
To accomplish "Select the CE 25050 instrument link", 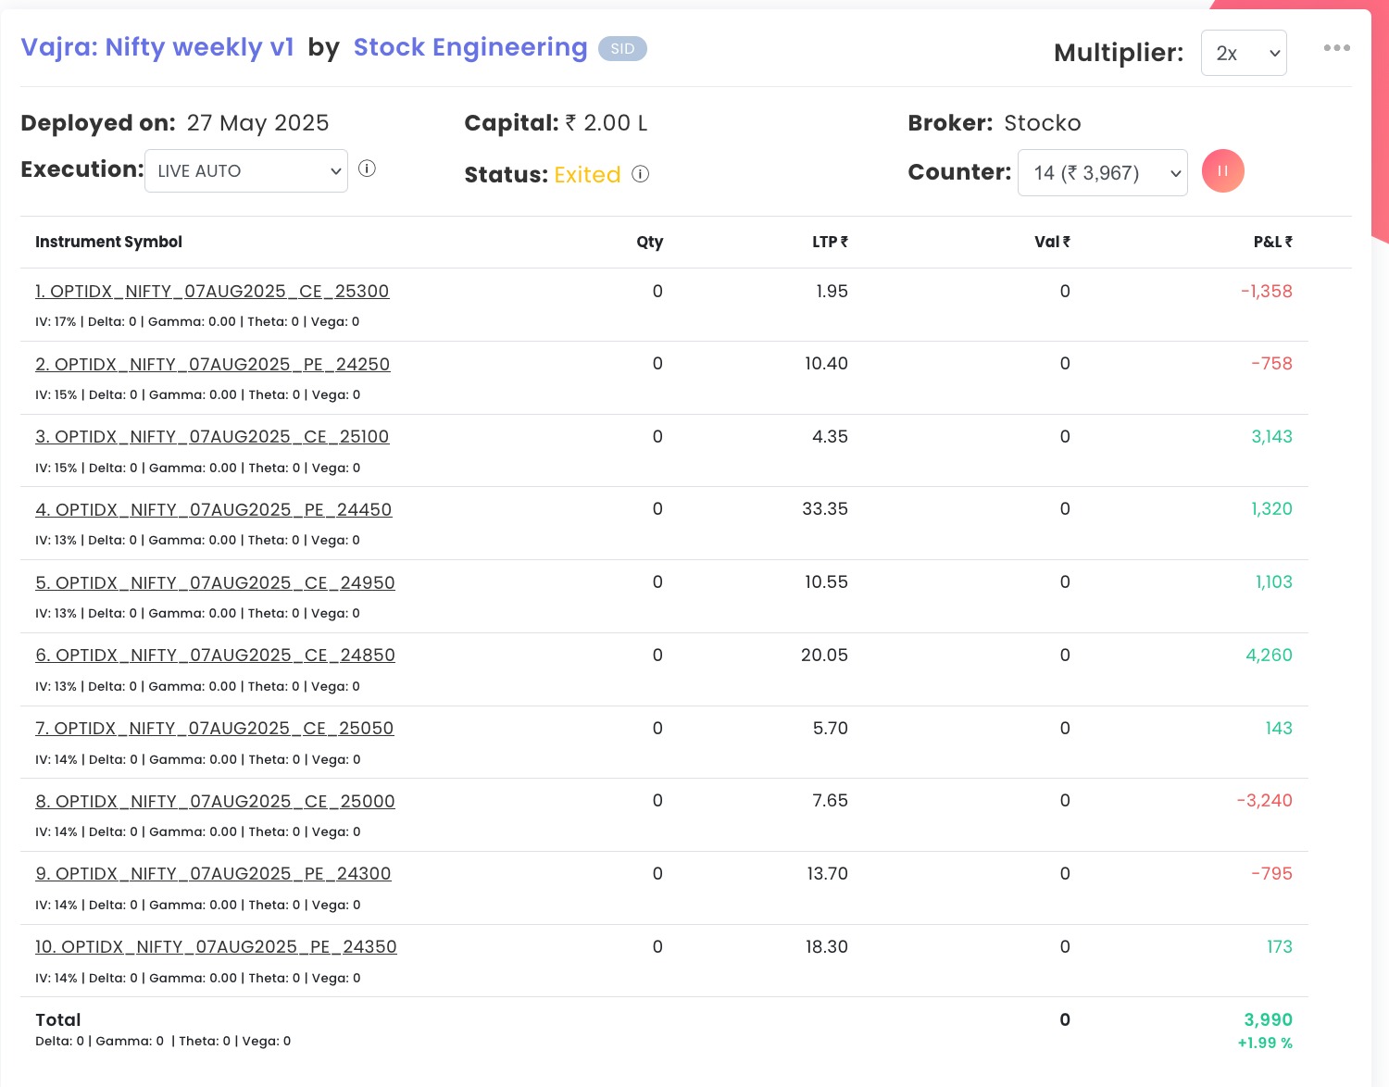I will (215, 729).
